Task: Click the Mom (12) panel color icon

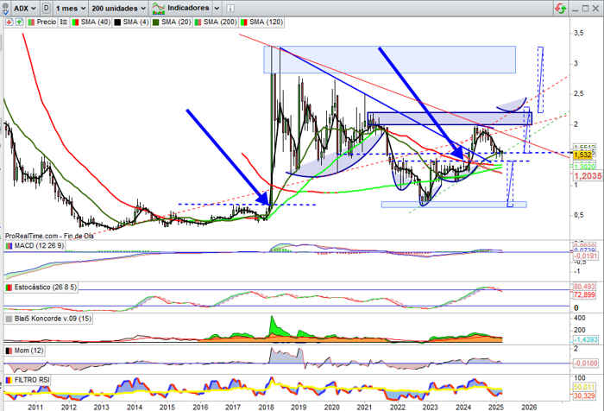Action: click(x=9, y=351)
